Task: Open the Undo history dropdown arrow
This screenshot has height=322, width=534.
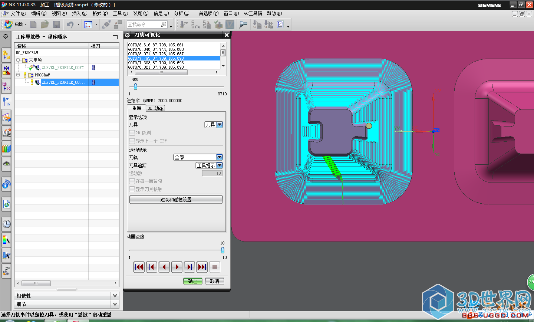Action: 78,24
